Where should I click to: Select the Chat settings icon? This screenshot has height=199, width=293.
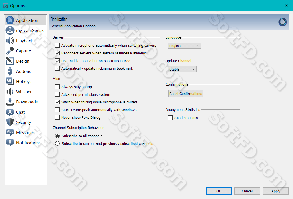pos(10,112)
